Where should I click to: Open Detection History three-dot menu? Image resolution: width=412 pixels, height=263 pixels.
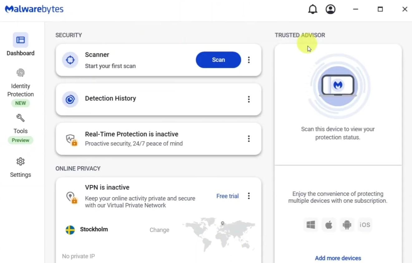coord(249,99)
